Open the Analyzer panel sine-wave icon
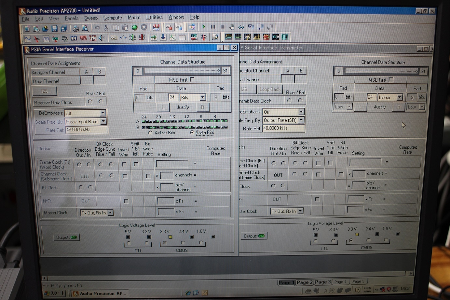This screenshot has width=450, height=300. 28,39
